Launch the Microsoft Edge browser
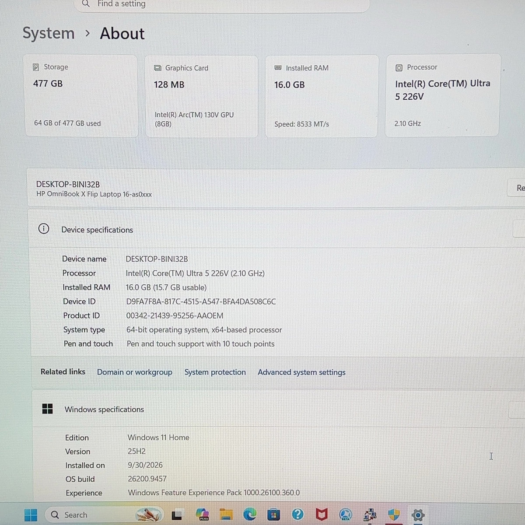The image size is (525, 525). coord(250,514)
